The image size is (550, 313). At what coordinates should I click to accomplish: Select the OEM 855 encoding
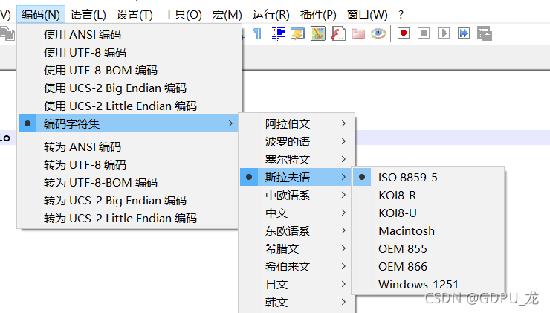click(x=428, y=249)
